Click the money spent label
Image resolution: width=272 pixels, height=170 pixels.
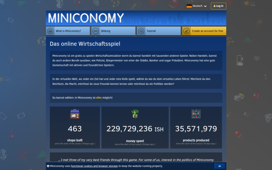(x=135, y=141)
